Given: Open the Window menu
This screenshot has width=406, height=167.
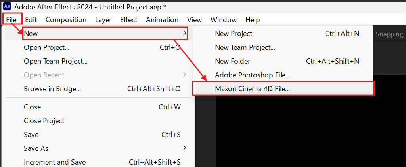Looking at the screenshot, I should tap(224, 20).
